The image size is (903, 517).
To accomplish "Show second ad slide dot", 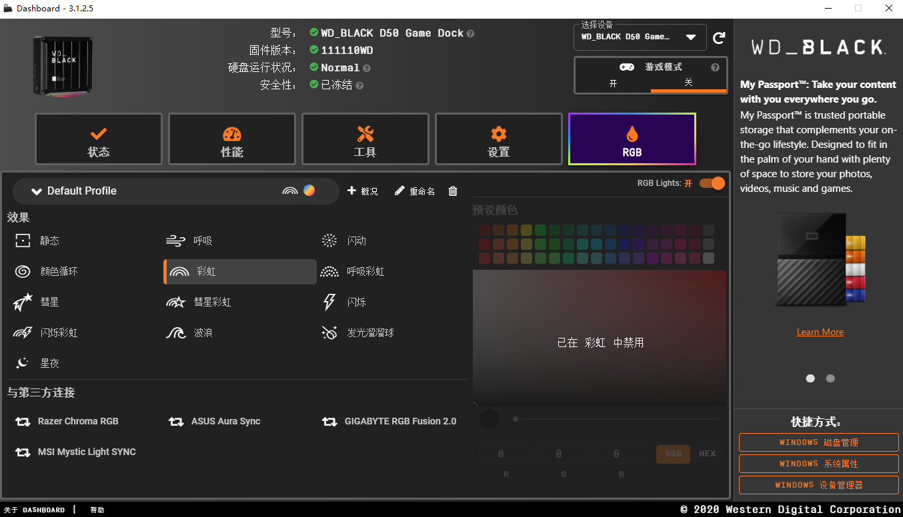I will pos(830,378).
